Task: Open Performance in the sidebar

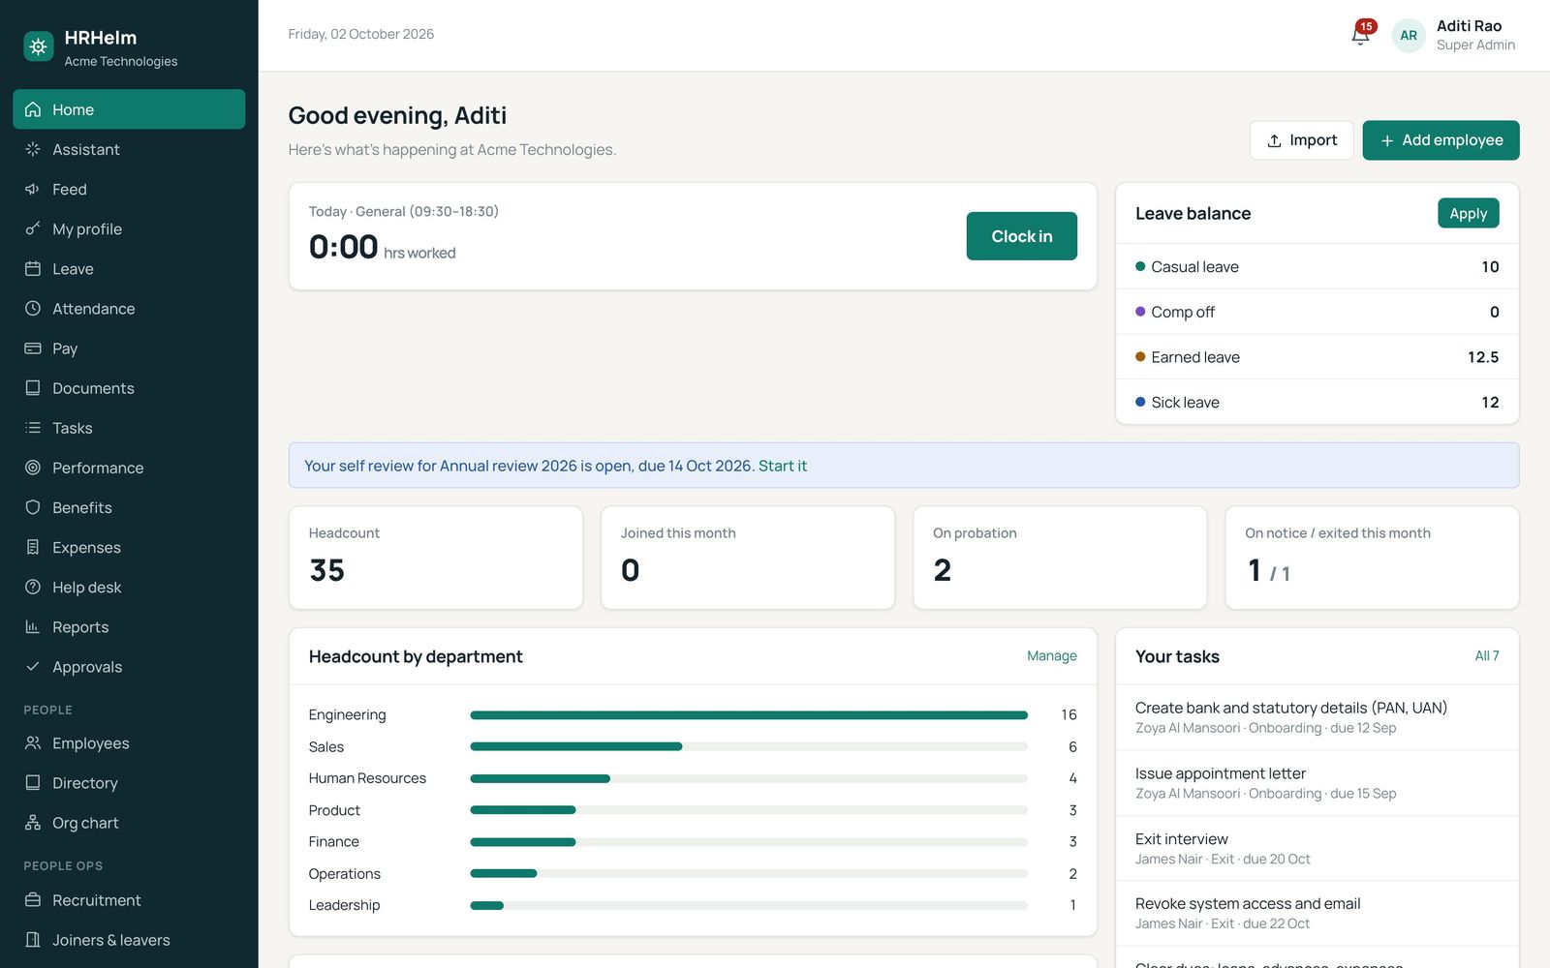Action: coord(129,468)
